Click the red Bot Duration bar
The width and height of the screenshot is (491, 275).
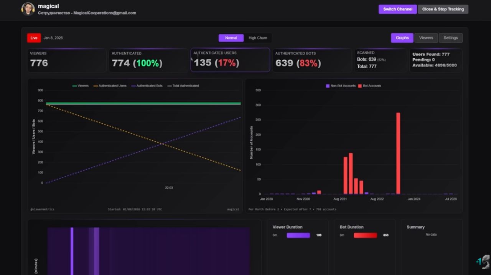(x=365, y=235)
